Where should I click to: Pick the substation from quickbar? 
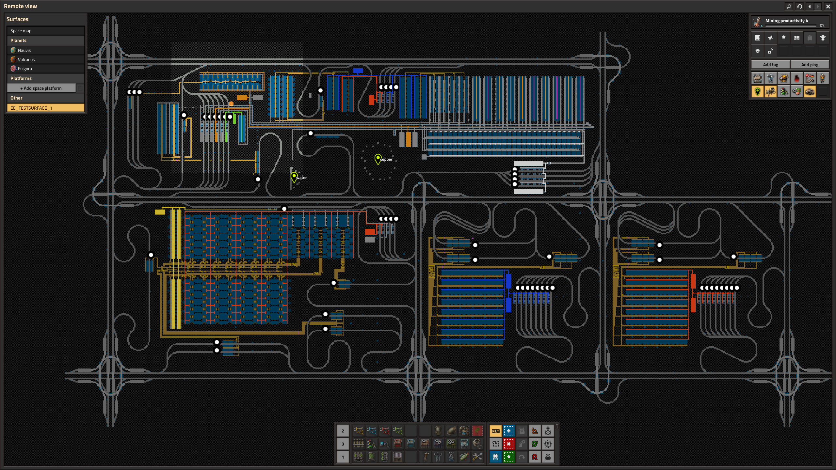tap(451, 457)
